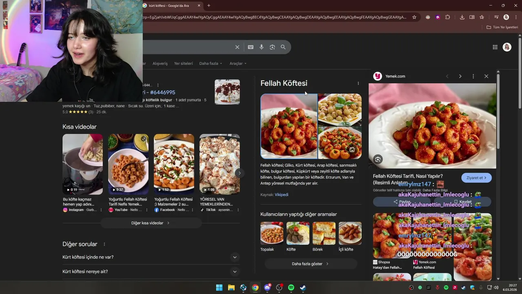Expand 'Daha fazla göster' related searches

[x=311, y=264]
